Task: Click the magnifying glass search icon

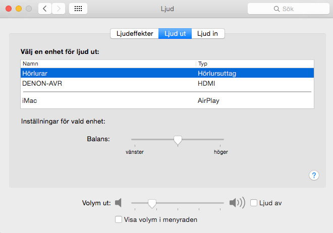Action: point(276,9)
